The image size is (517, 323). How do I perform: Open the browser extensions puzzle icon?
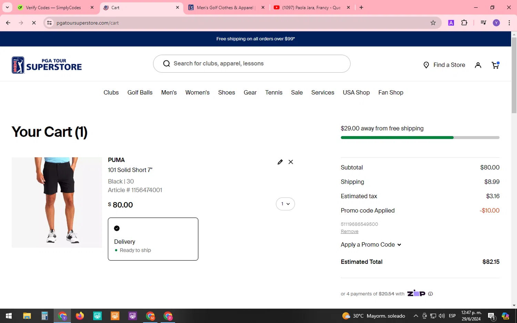point(464,23)
